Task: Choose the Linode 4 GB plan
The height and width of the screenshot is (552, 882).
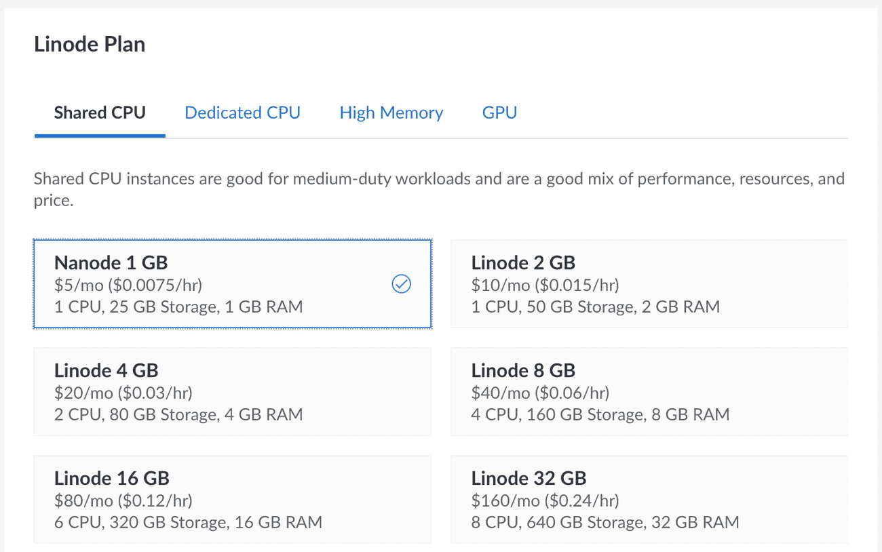Action: click(x=232, y=391)
